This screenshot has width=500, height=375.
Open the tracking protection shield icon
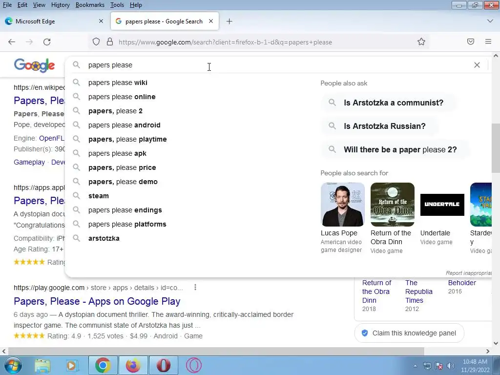(x=96, y=42)
